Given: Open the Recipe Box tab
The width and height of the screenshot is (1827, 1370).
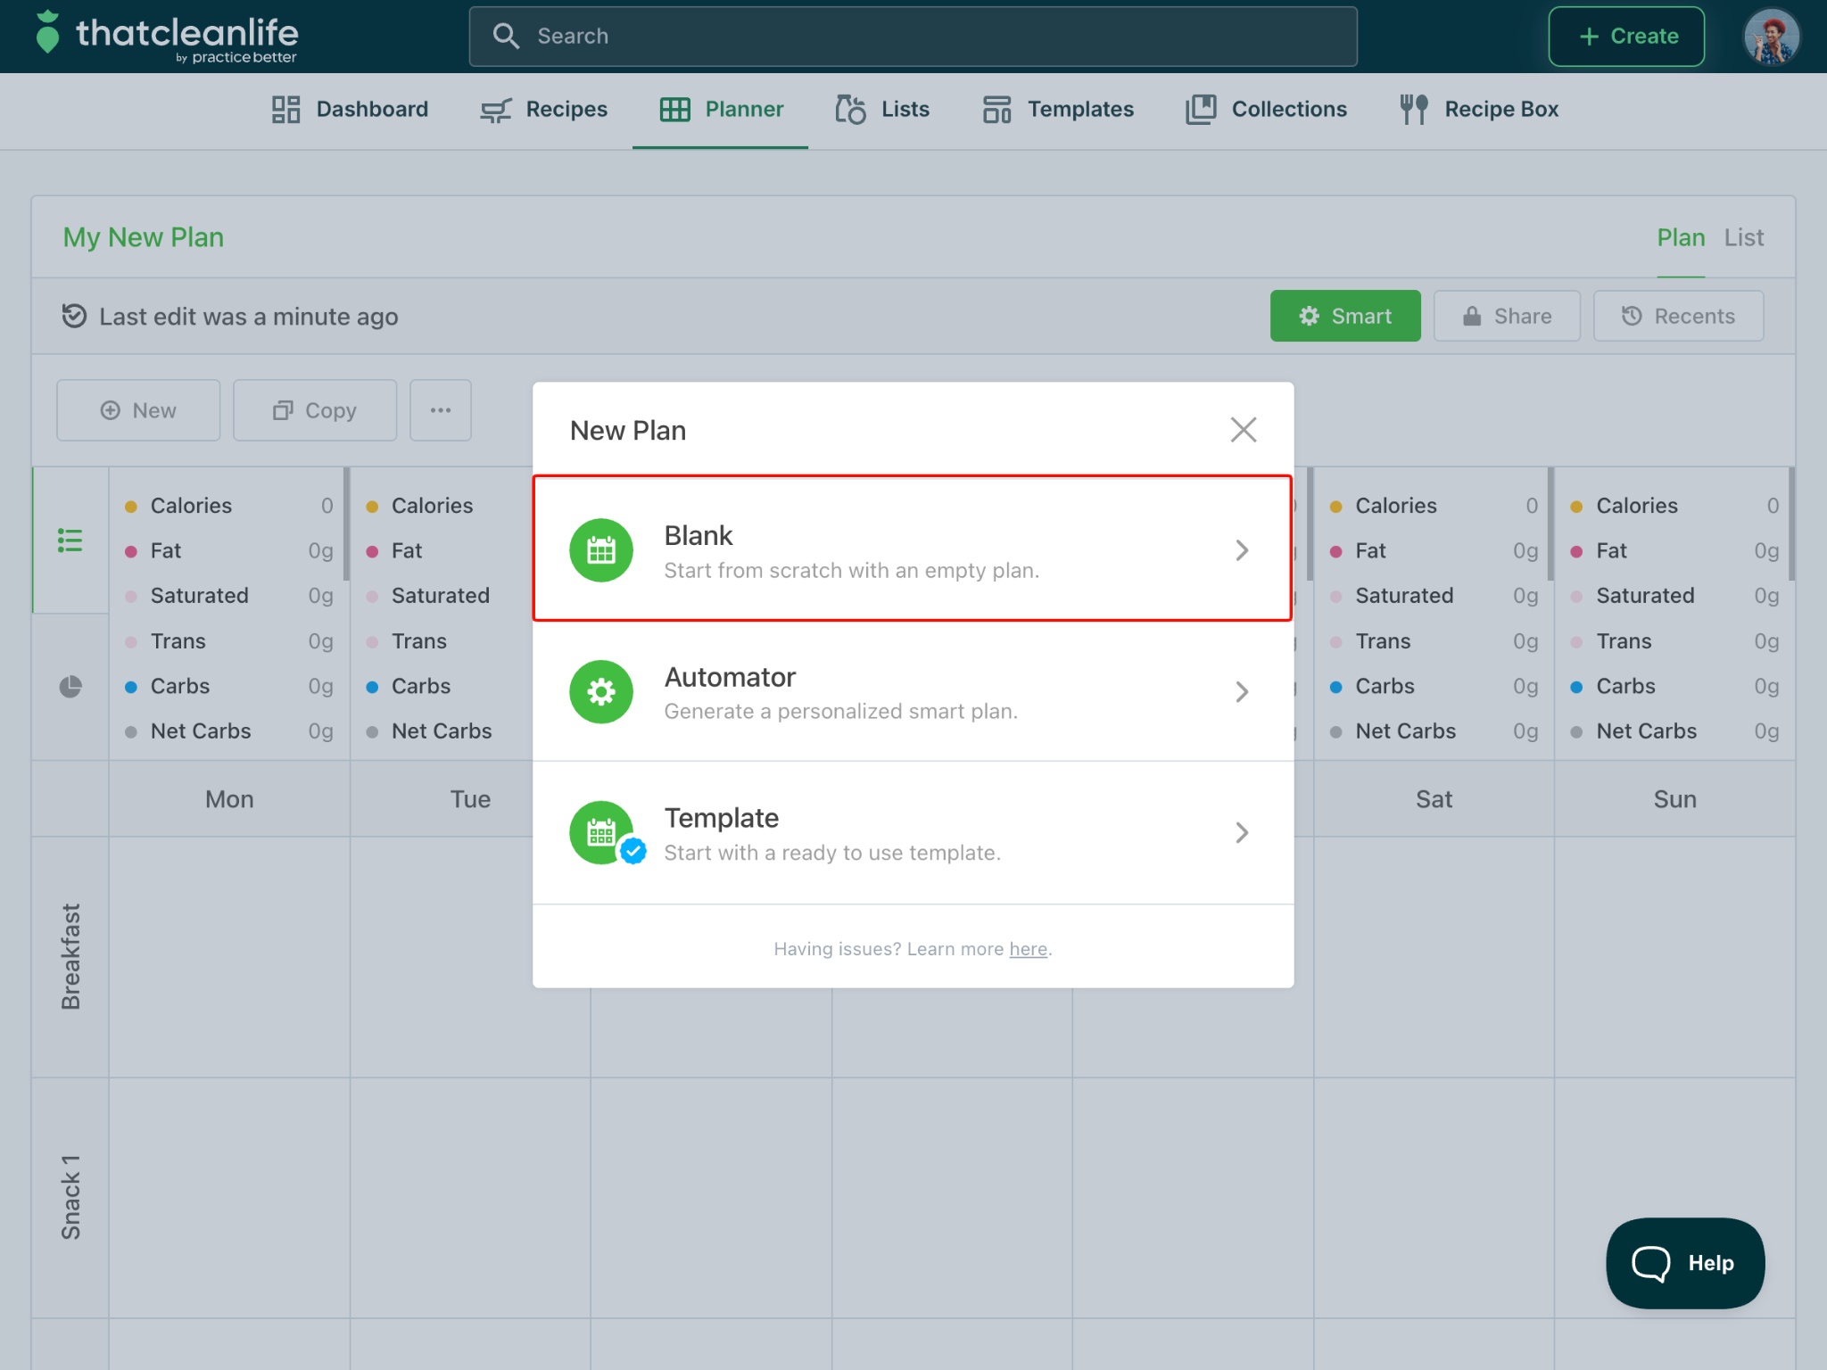Looking at the screenshot, I should coord(1478,110).
